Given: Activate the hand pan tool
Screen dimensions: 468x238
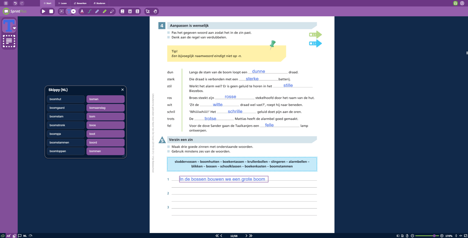Looking at the screenshot, I should [155, 11].
